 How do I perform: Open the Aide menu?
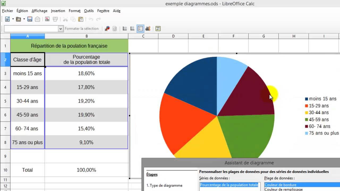pos(117,11)
